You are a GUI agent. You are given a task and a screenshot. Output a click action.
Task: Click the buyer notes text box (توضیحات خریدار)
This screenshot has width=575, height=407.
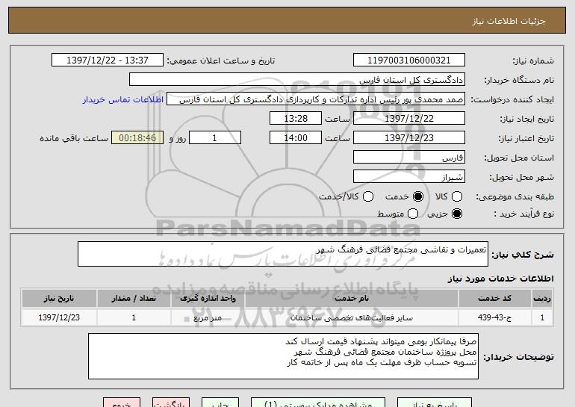coord(283,356)
